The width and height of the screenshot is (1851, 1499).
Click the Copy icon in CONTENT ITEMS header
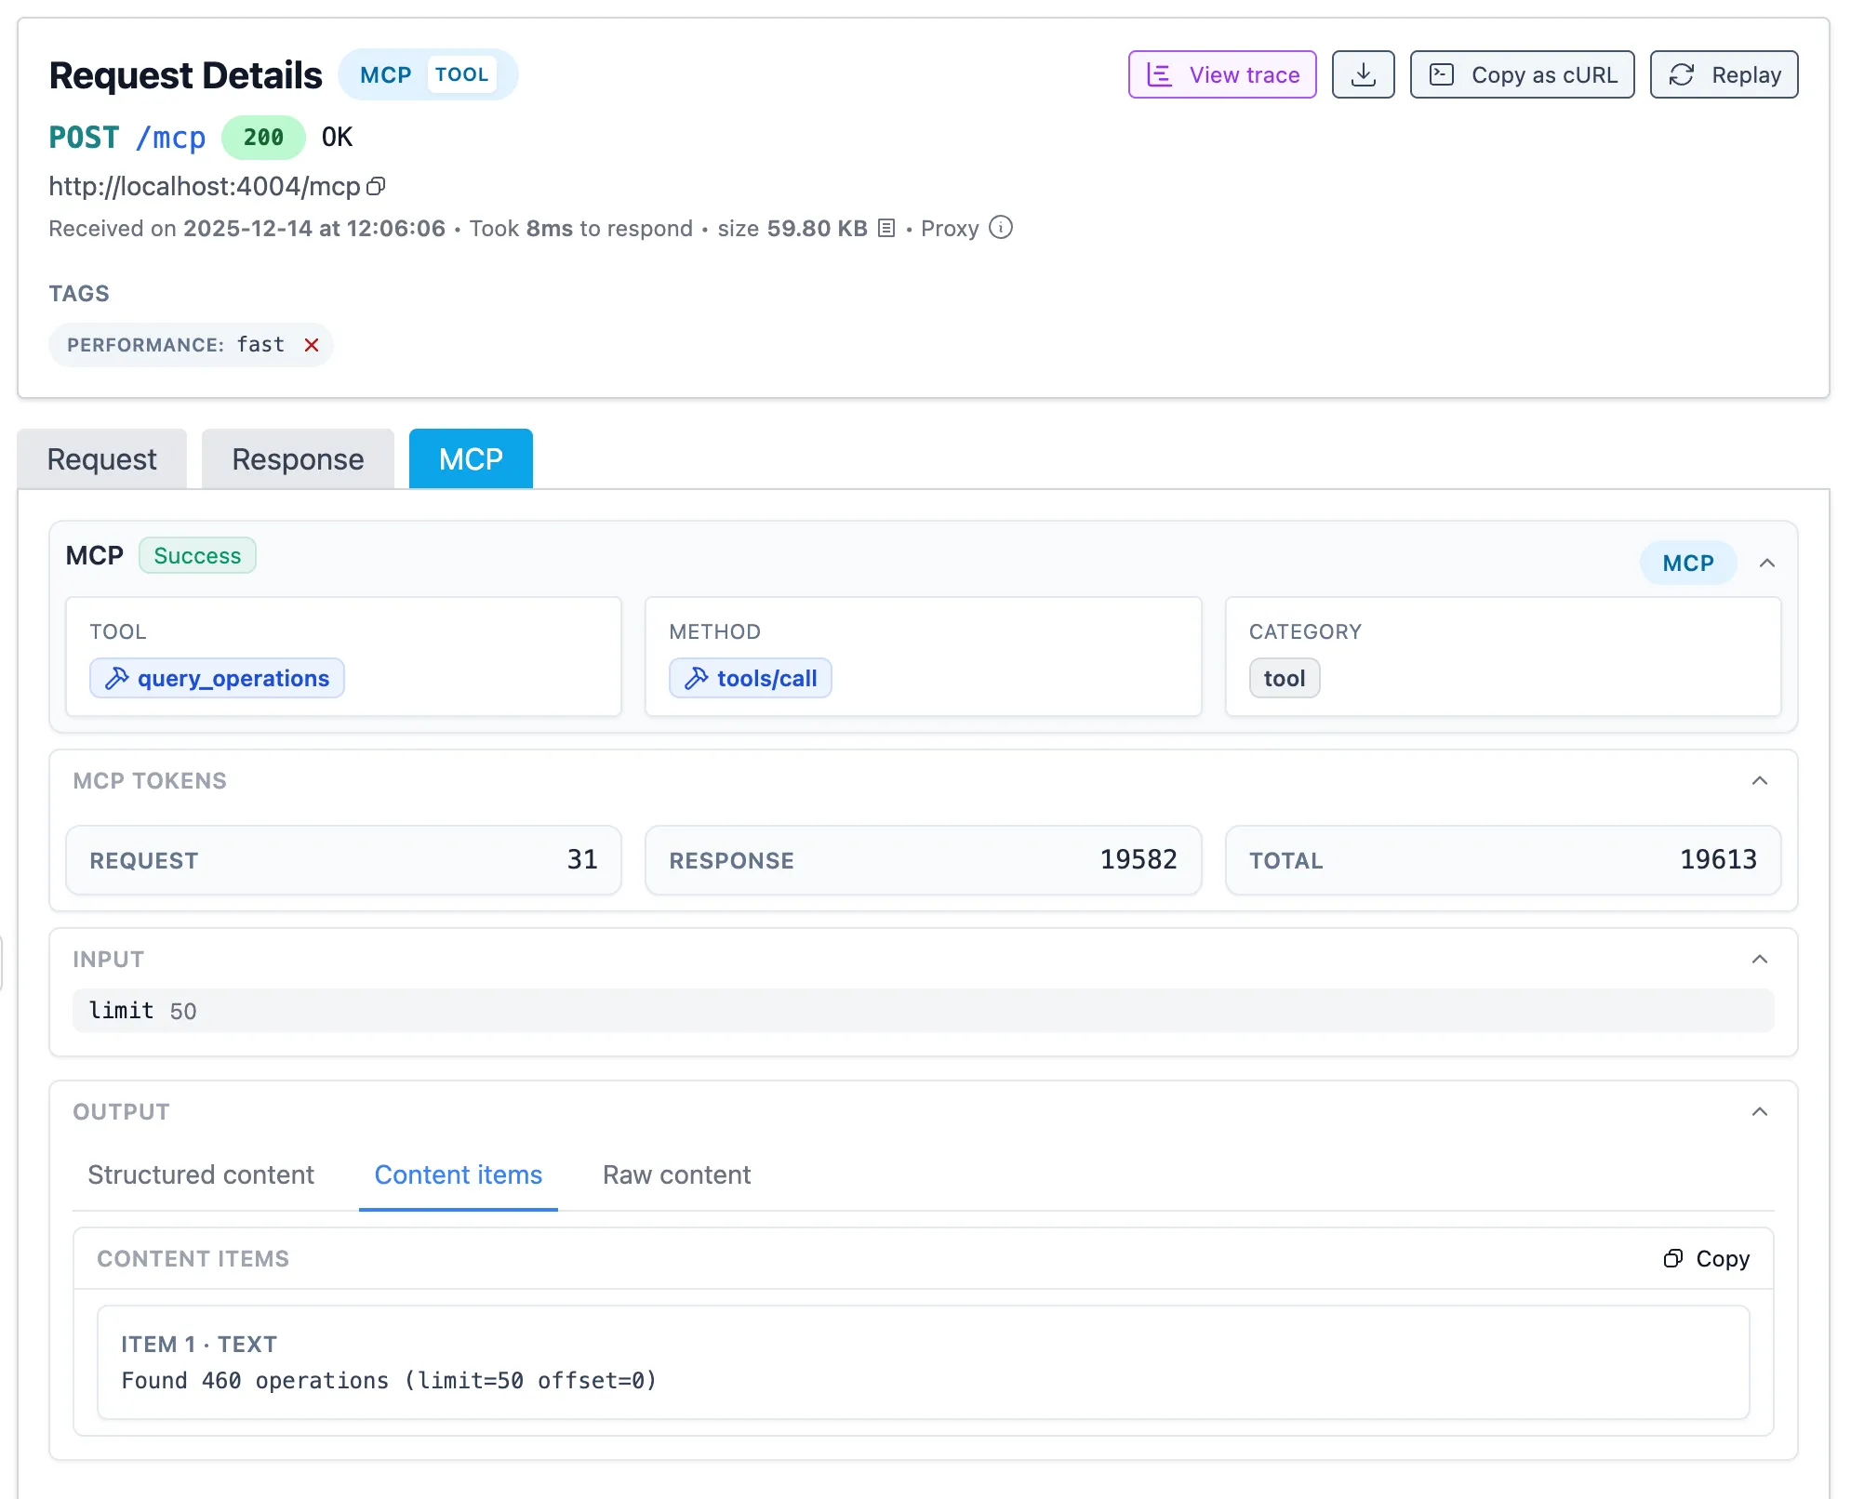(1674, 1258)
